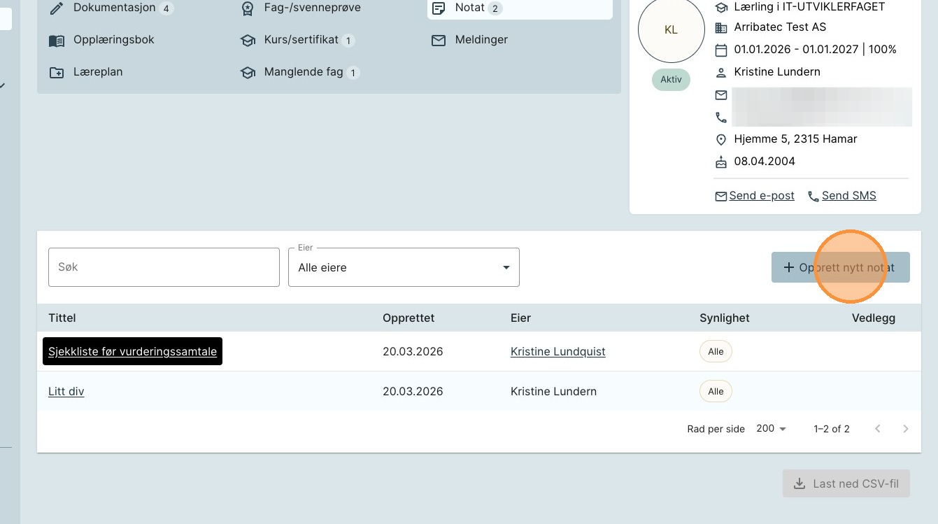Click the Manglende fag cap icon
Viewport: 938px width, 524px height.
pyautogui.click(x=248, y=73)
